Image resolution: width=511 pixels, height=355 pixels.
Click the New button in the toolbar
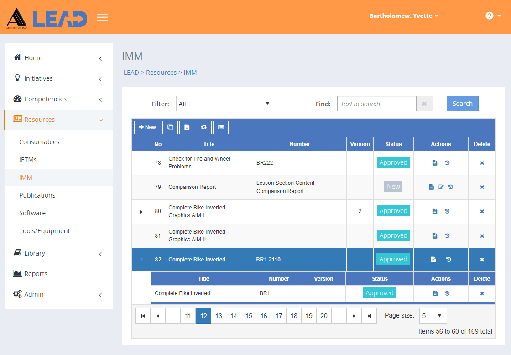(148, 127)
